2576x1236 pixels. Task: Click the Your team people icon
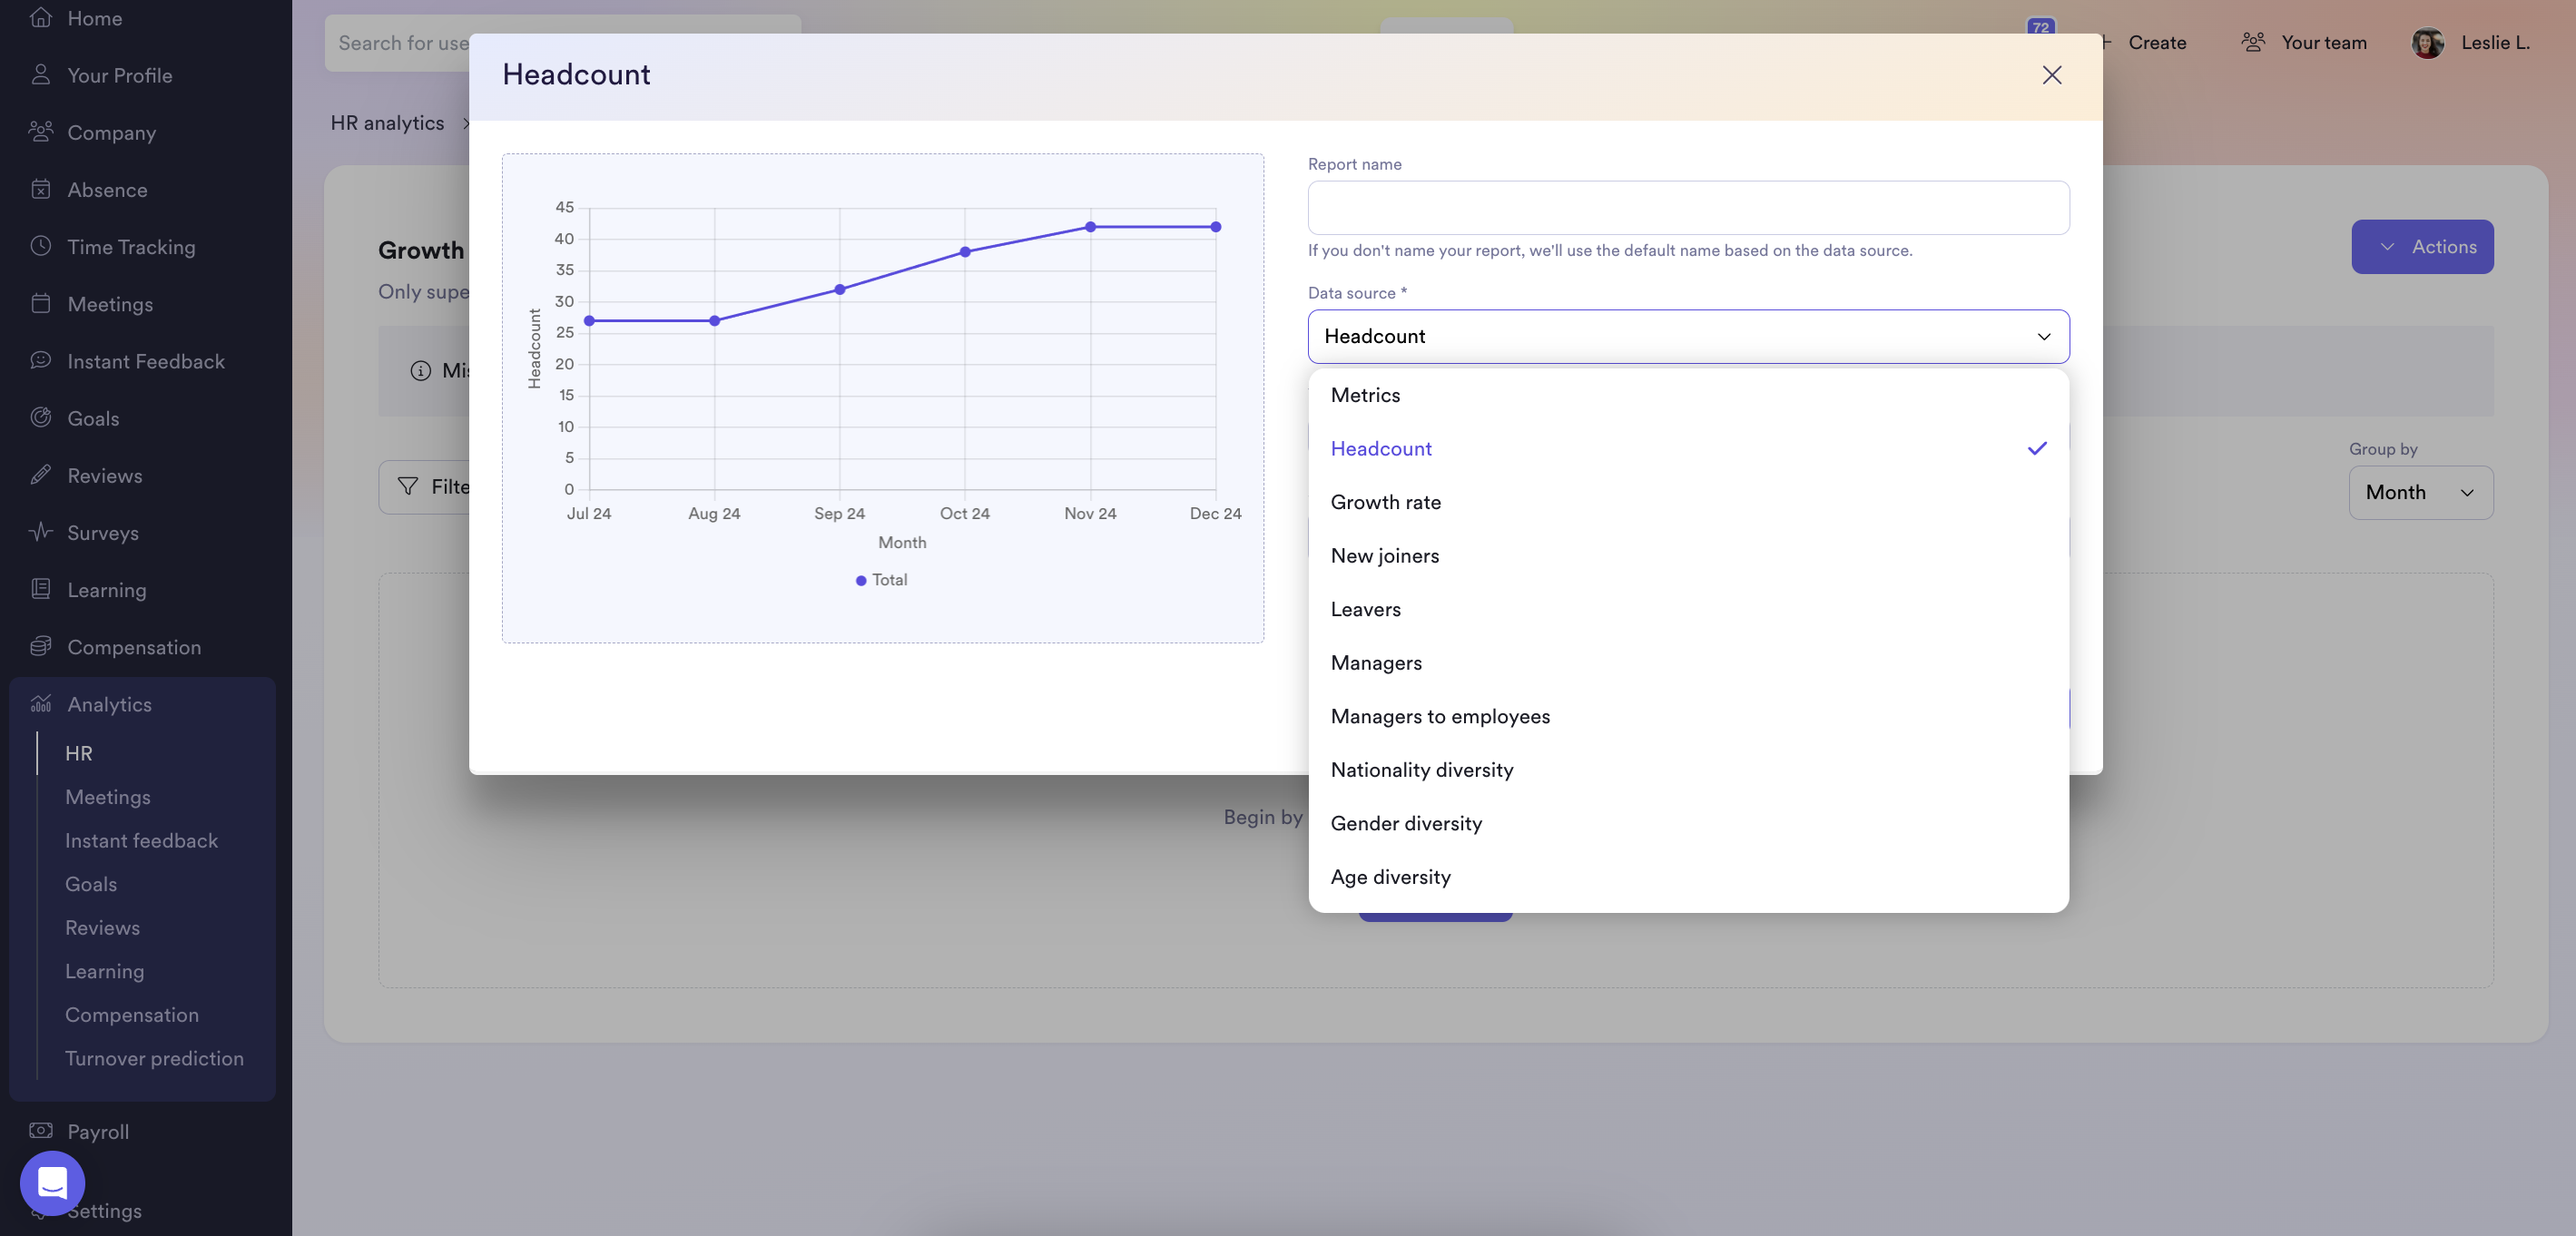click(x=2253, y=42)
